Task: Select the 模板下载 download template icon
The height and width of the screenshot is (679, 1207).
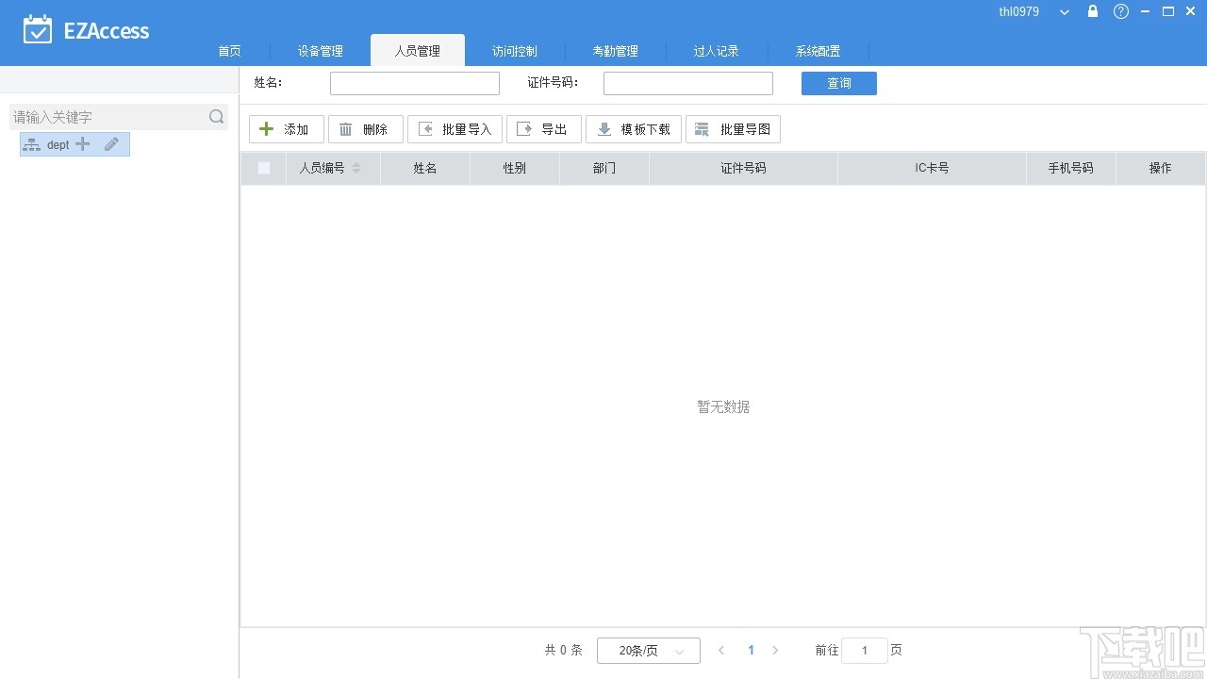Action: point(603,129)
